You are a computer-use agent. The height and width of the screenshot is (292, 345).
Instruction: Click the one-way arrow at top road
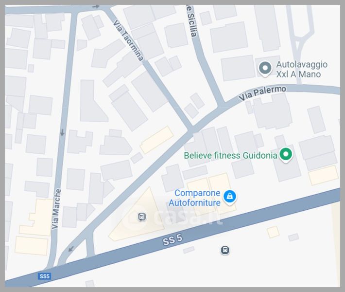[96, 6]
